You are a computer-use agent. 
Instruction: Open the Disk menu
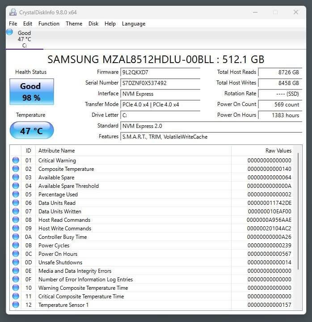[x=93, y=24]
